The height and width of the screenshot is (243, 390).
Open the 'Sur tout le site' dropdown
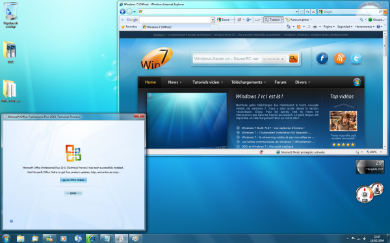coord(274,59)
